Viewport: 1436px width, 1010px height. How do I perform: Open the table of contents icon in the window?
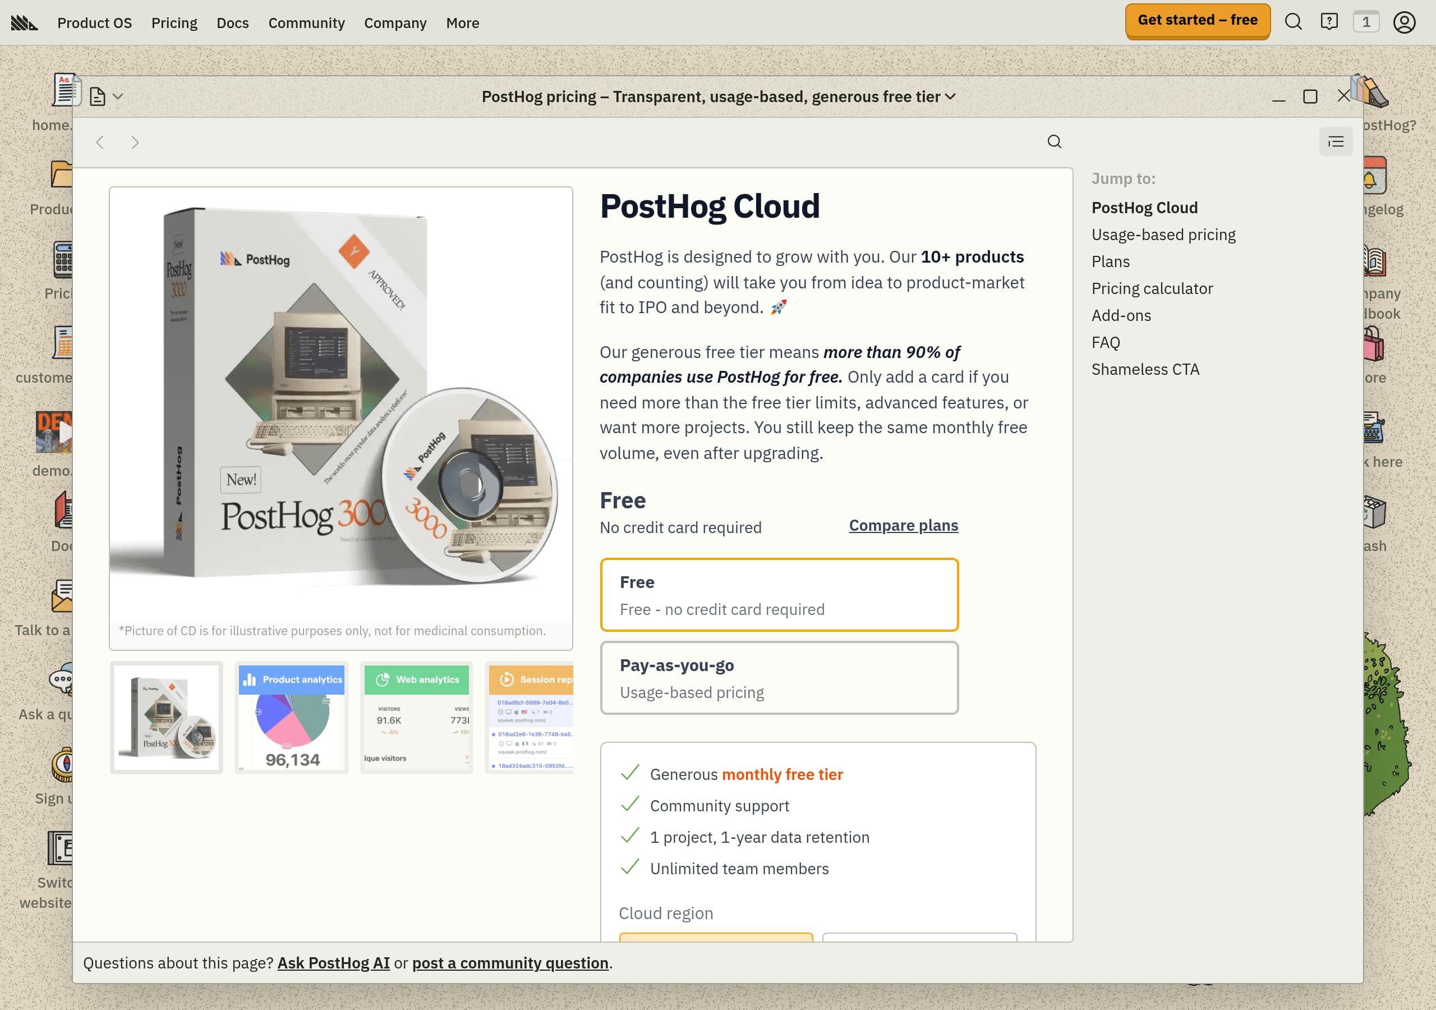[1335, 141]
